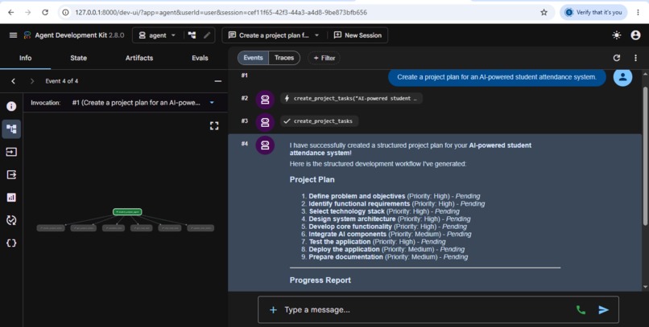This screenshot has width=649, height=327.
Task: Click the user avatar beside the message
Action: (622, 77)
